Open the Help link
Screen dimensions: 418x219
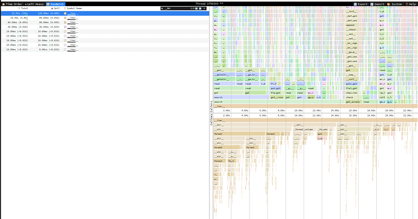[x=411, y=4]
